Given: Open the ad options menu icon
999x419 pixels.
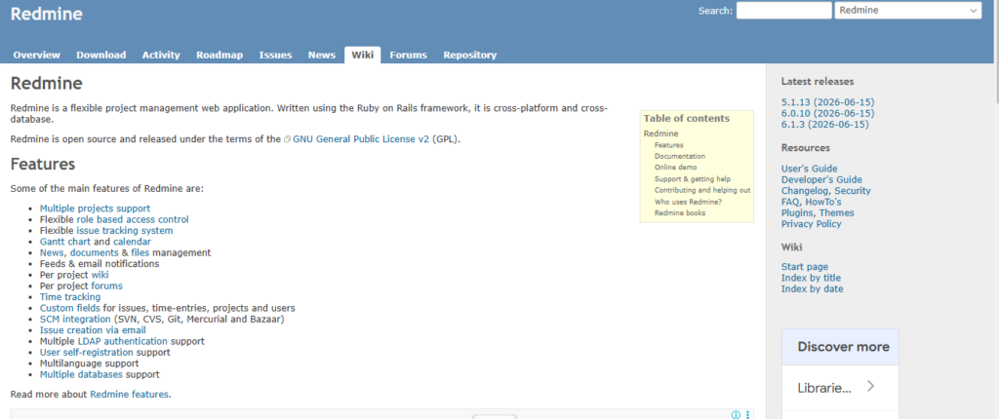Looking at the screenshot, I should click(748, 414).
